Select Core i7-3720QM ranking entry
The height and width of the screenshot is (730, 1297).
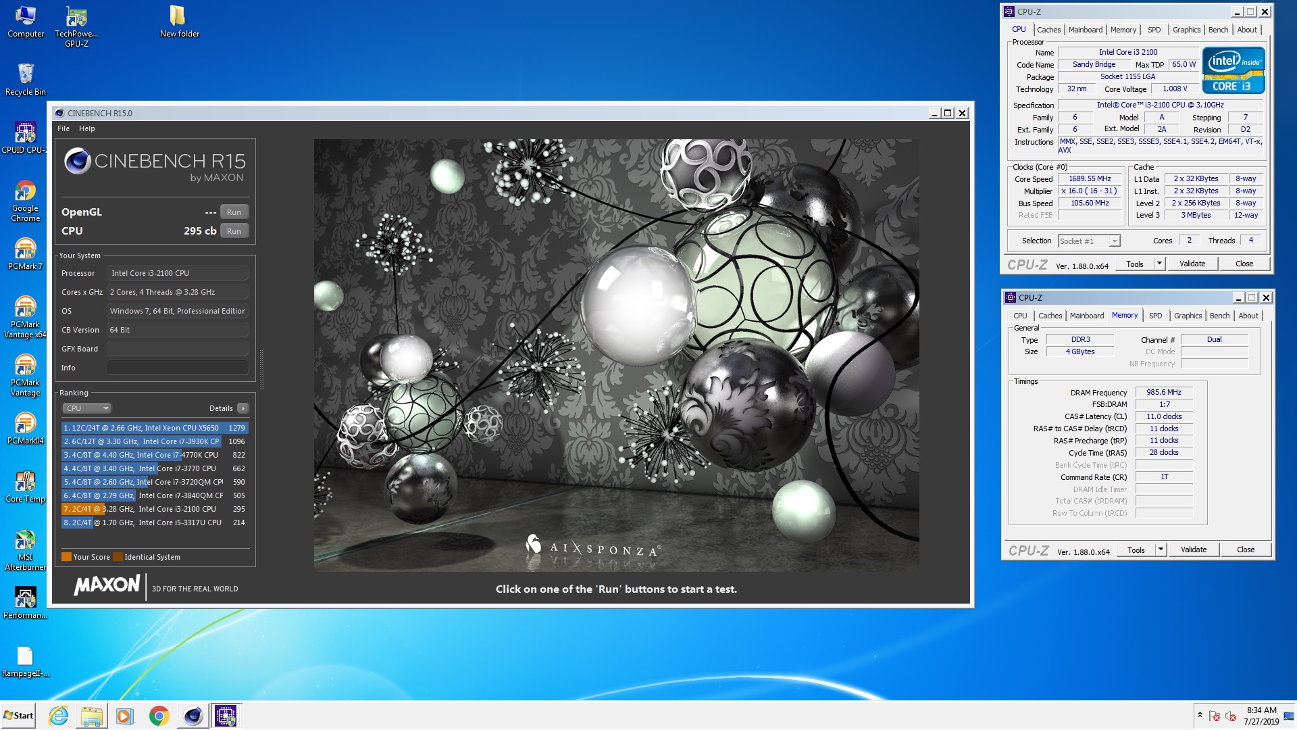155,482
